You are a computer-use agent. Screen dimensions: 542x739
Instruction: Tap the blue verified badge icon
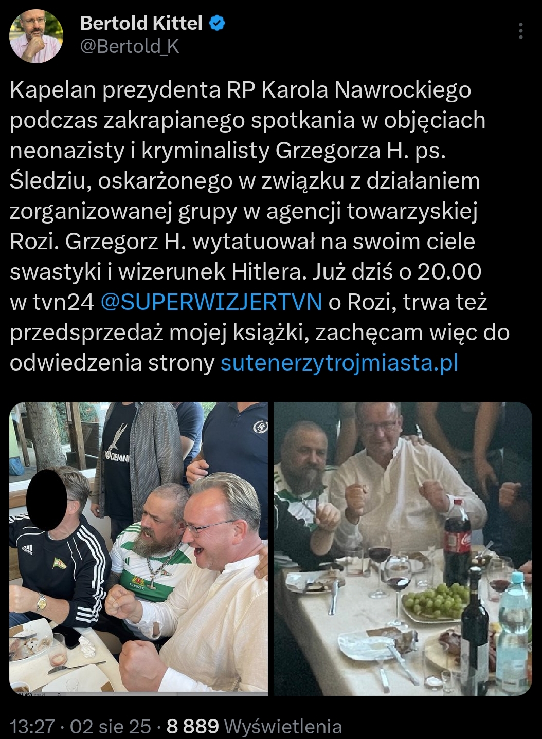[218, 23]
